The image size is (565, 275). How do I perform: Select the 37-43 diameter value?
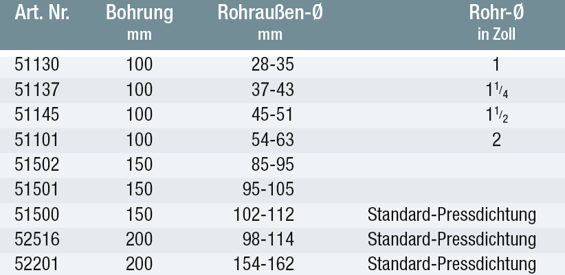272,90
